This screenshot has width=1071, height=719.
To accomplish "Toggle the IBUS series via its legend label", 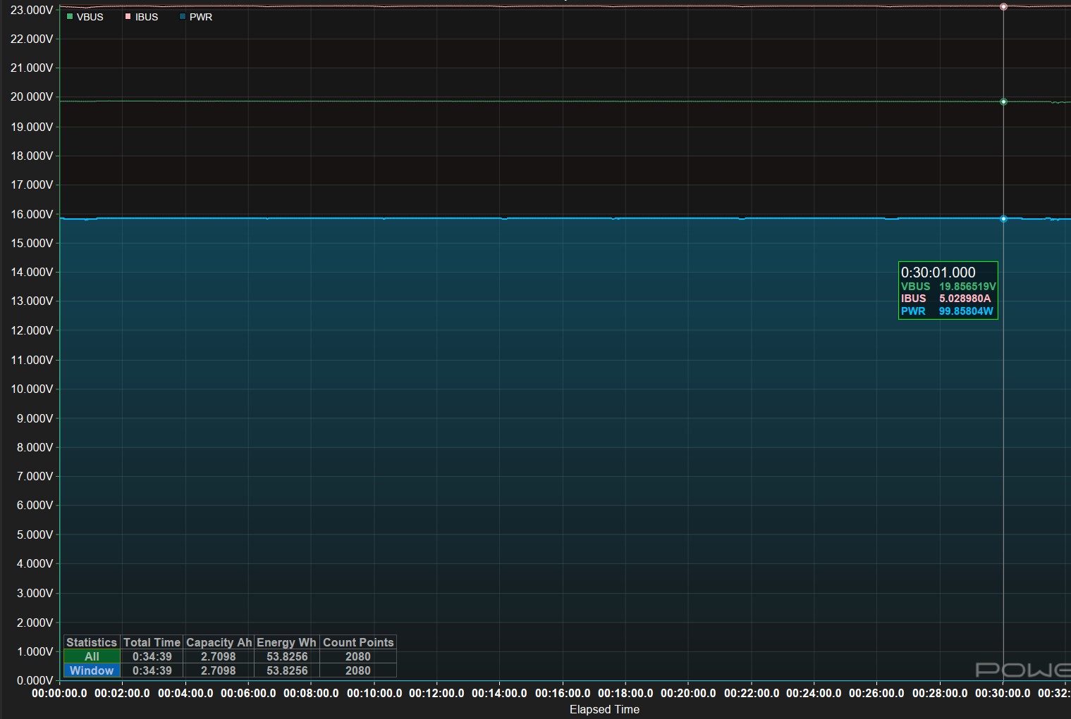I will (147, 17).
